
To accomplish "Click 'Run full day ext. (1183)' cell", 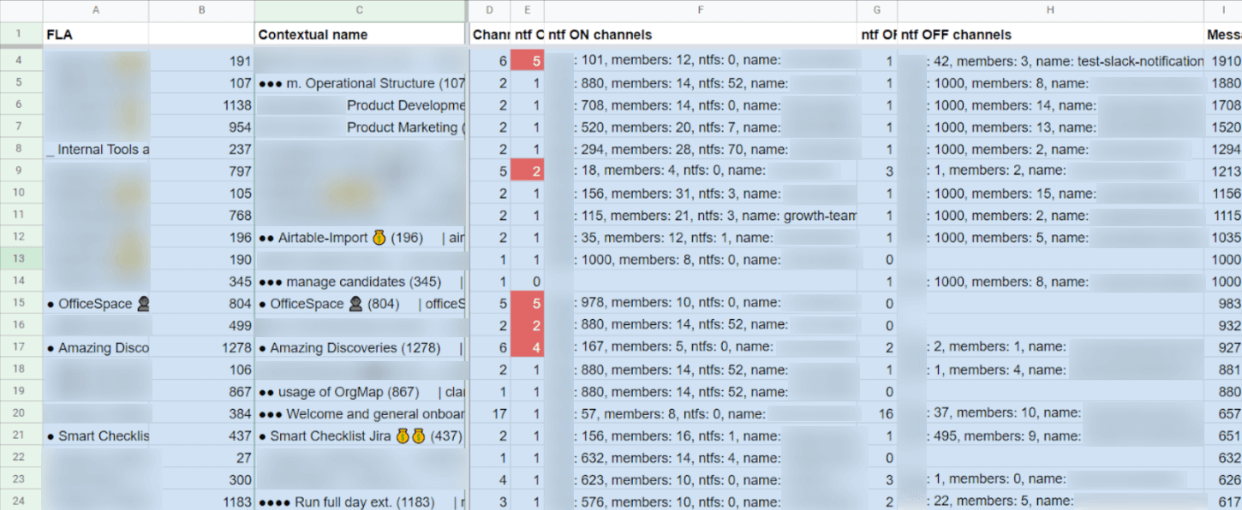I will click(360, 502).
